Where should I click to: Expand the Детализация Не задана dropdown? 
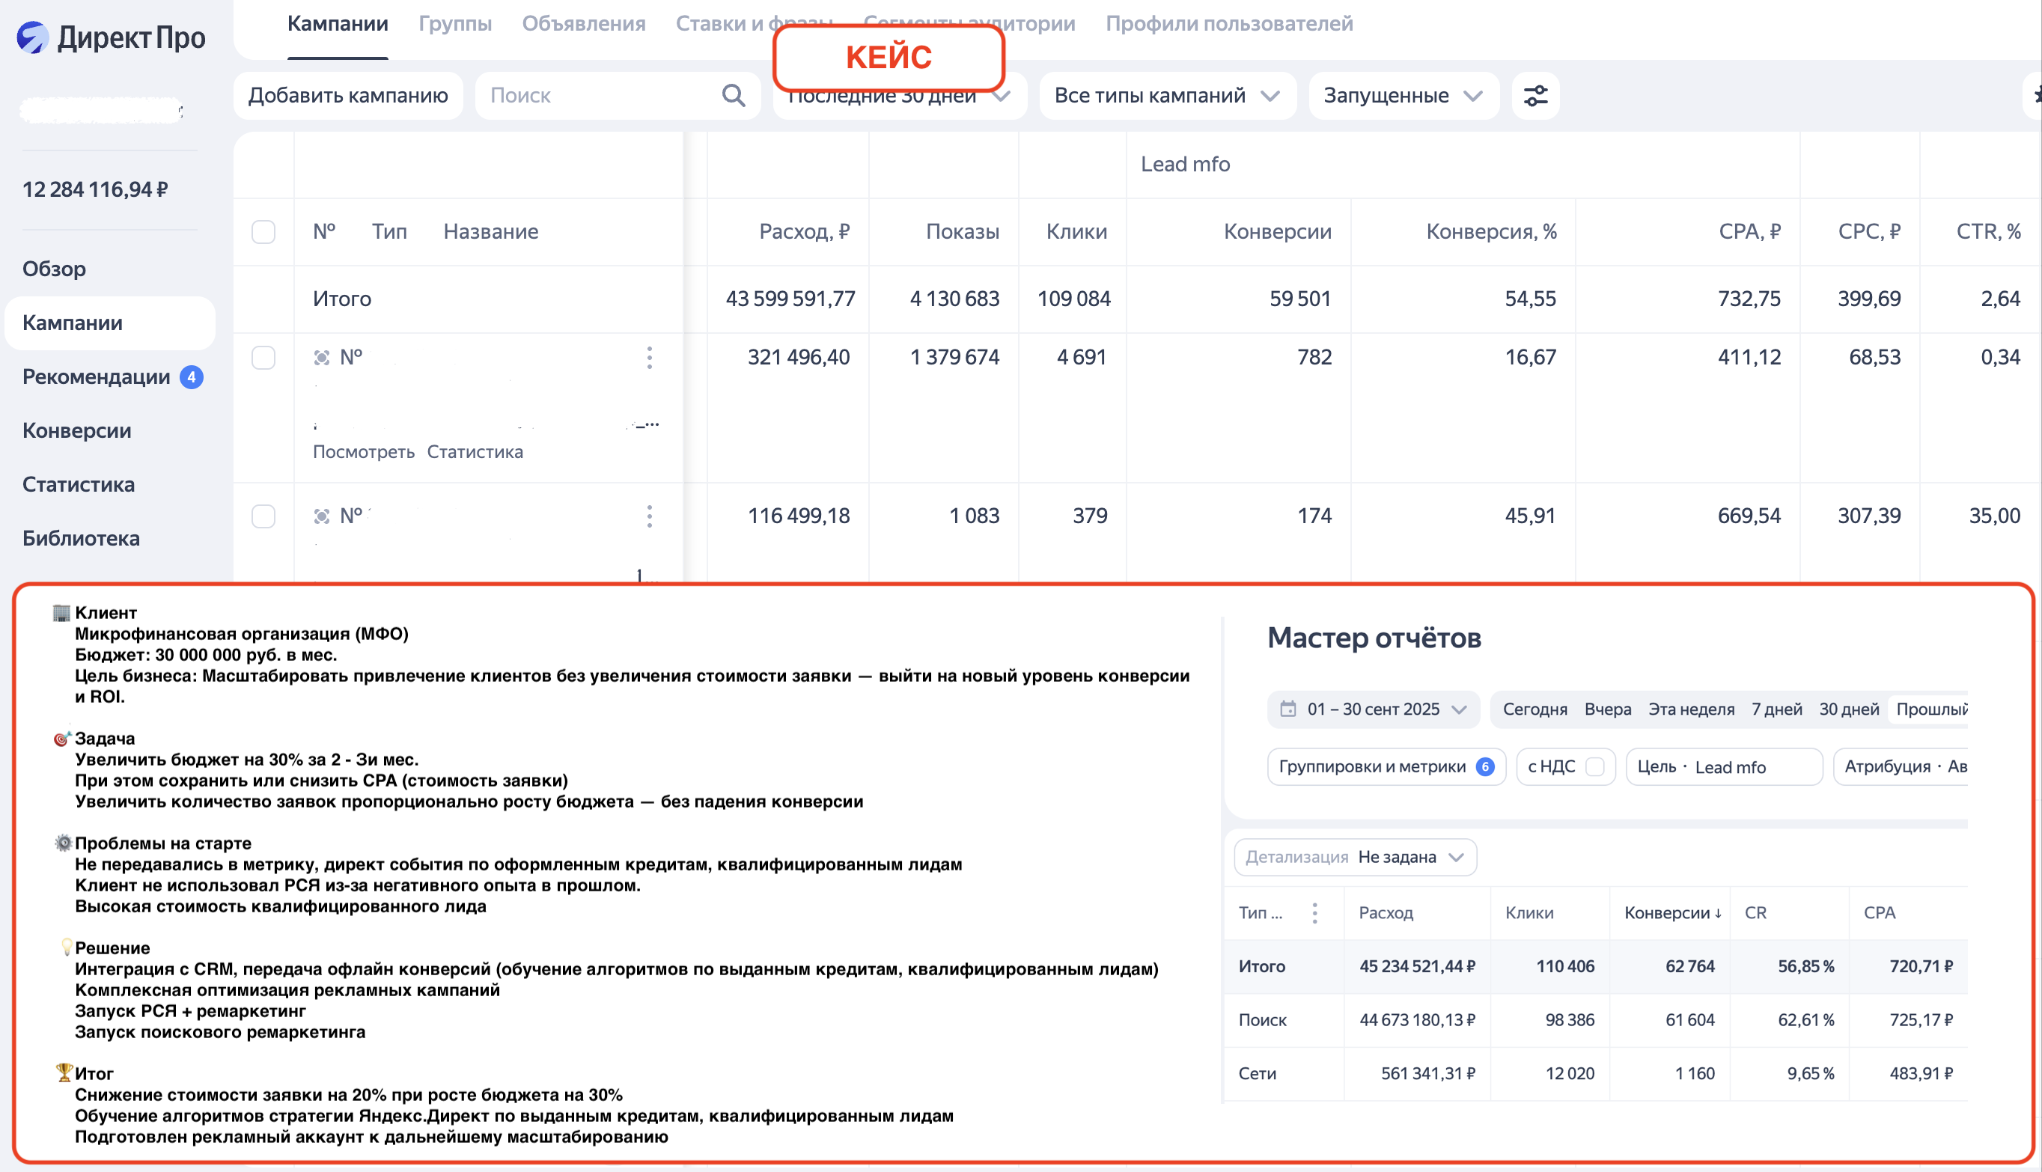pyautogui.click(x=1355, y=857)
